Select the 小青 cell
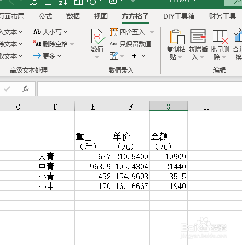The width and height of the screenshot is (242, 245). coord(55,176)
